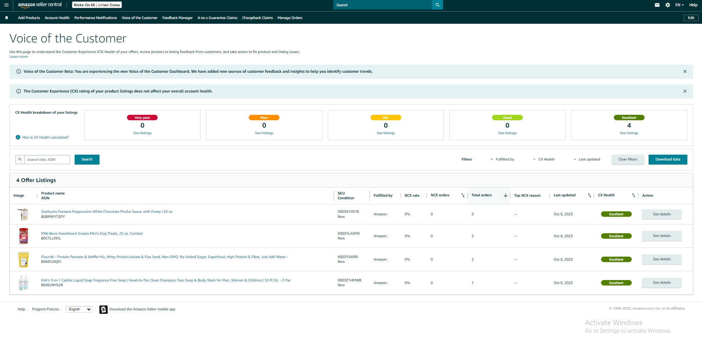The height and width of the screenshot is (344, 702).
Task: Open How is CX Health calculated link
Action: (x=45, y=137)
